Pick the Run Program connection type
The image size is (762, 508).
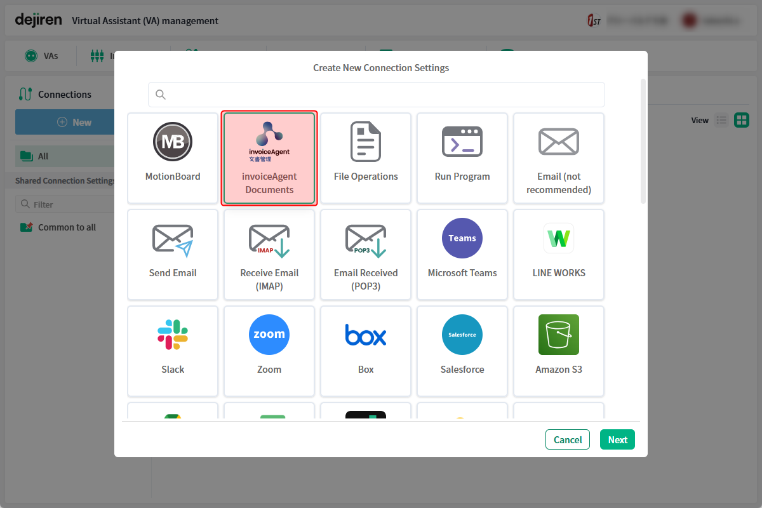click(462, 158)
